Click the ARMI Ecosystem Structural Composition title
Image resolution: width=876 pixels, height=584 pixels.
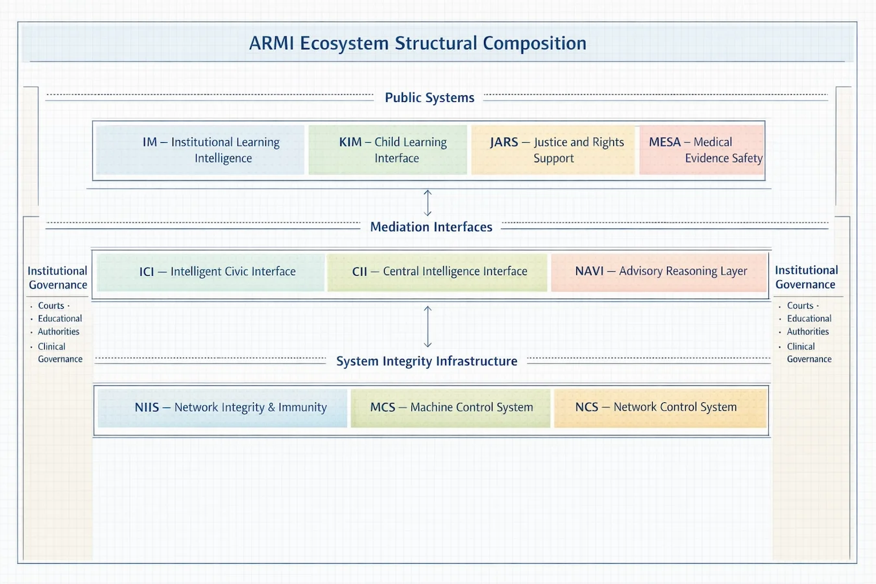[418, 43]
